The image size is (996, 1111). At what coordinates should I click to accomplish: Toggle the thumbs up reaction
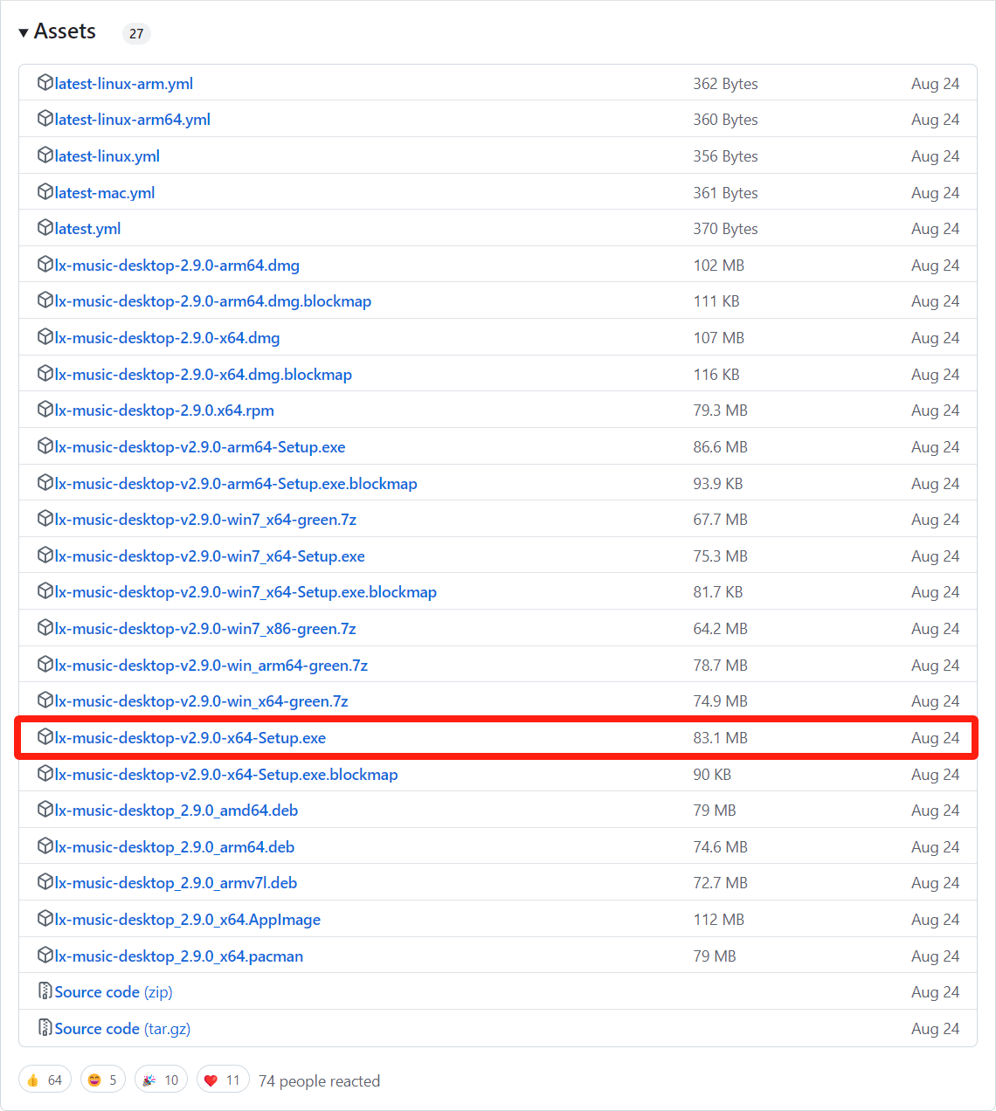pos(45,1080)
